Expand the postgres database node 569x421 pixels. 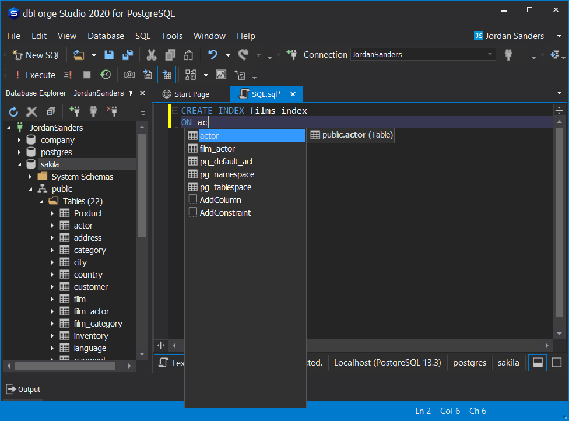click(x=19, y=152)
